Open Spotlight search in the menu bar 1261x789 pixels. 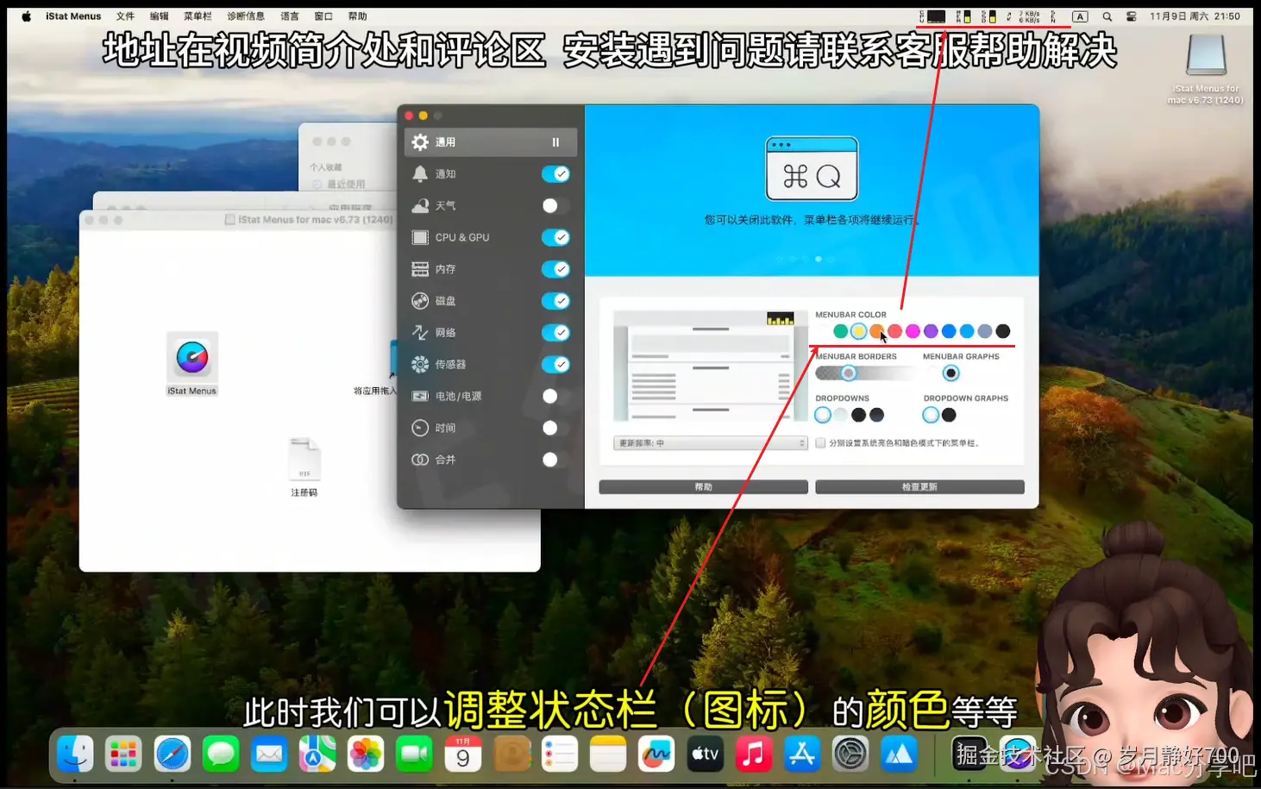pyautogui.click(x=1106, y=15)
